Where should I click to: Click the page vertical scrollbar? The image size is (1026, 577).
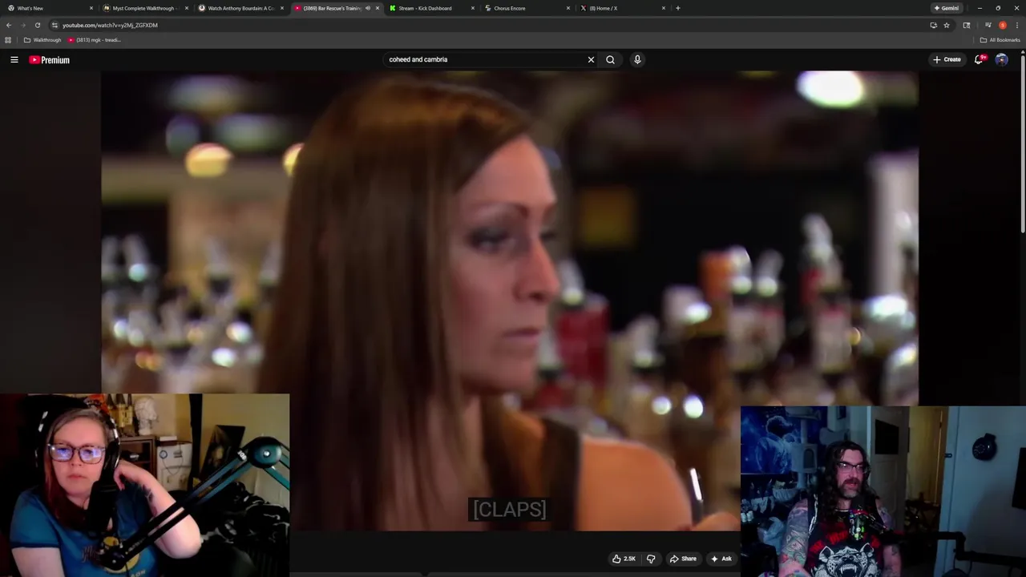tap(1023, 144)
